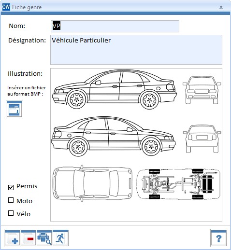Click into the Nom field containing VP
231x250 pixels.
[x=115, y=26]
